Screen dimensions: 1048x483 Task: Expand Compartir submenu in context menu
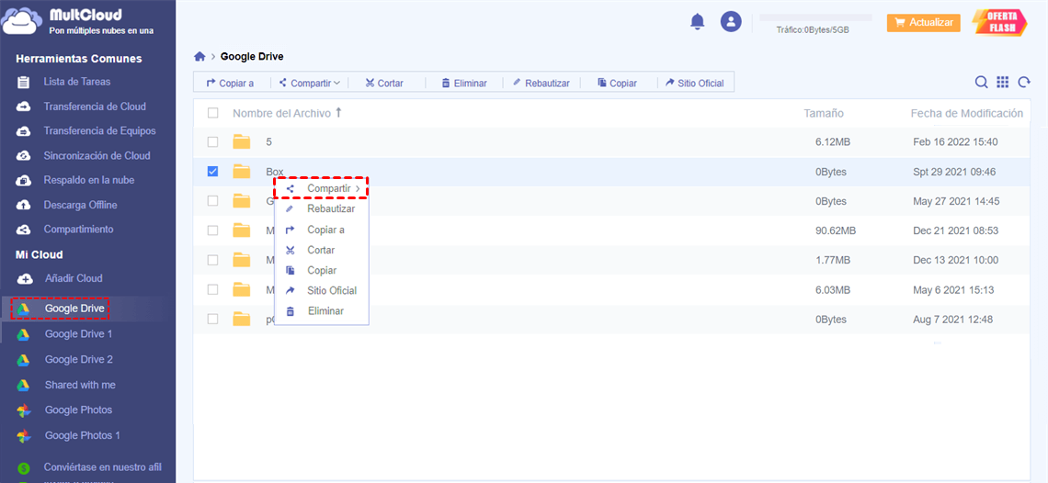(x=322, y=189)
